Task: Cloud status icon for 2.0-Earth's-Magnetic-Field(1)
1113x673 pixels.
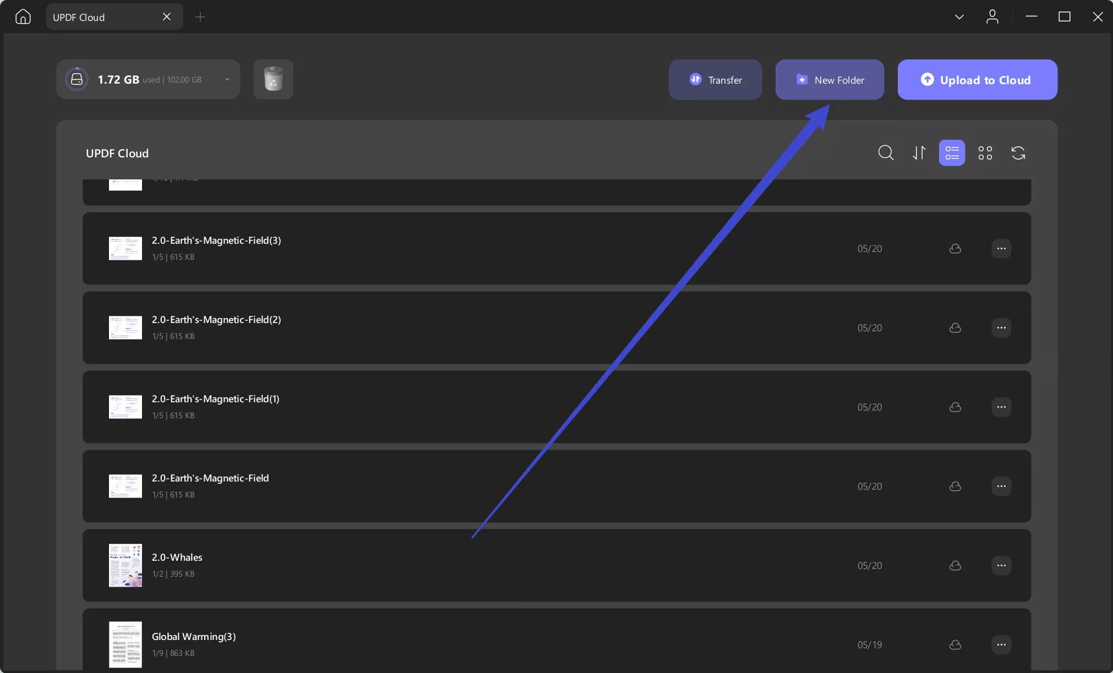Action: [x=955, y=407]
